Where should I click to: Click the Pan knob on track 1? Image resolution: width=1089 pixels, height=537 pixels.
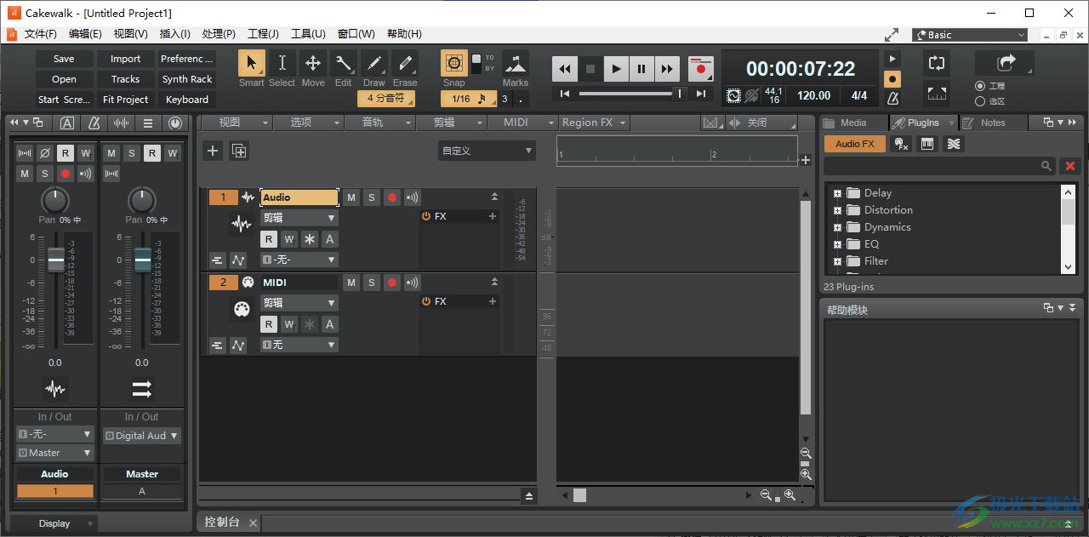[54, 202]
